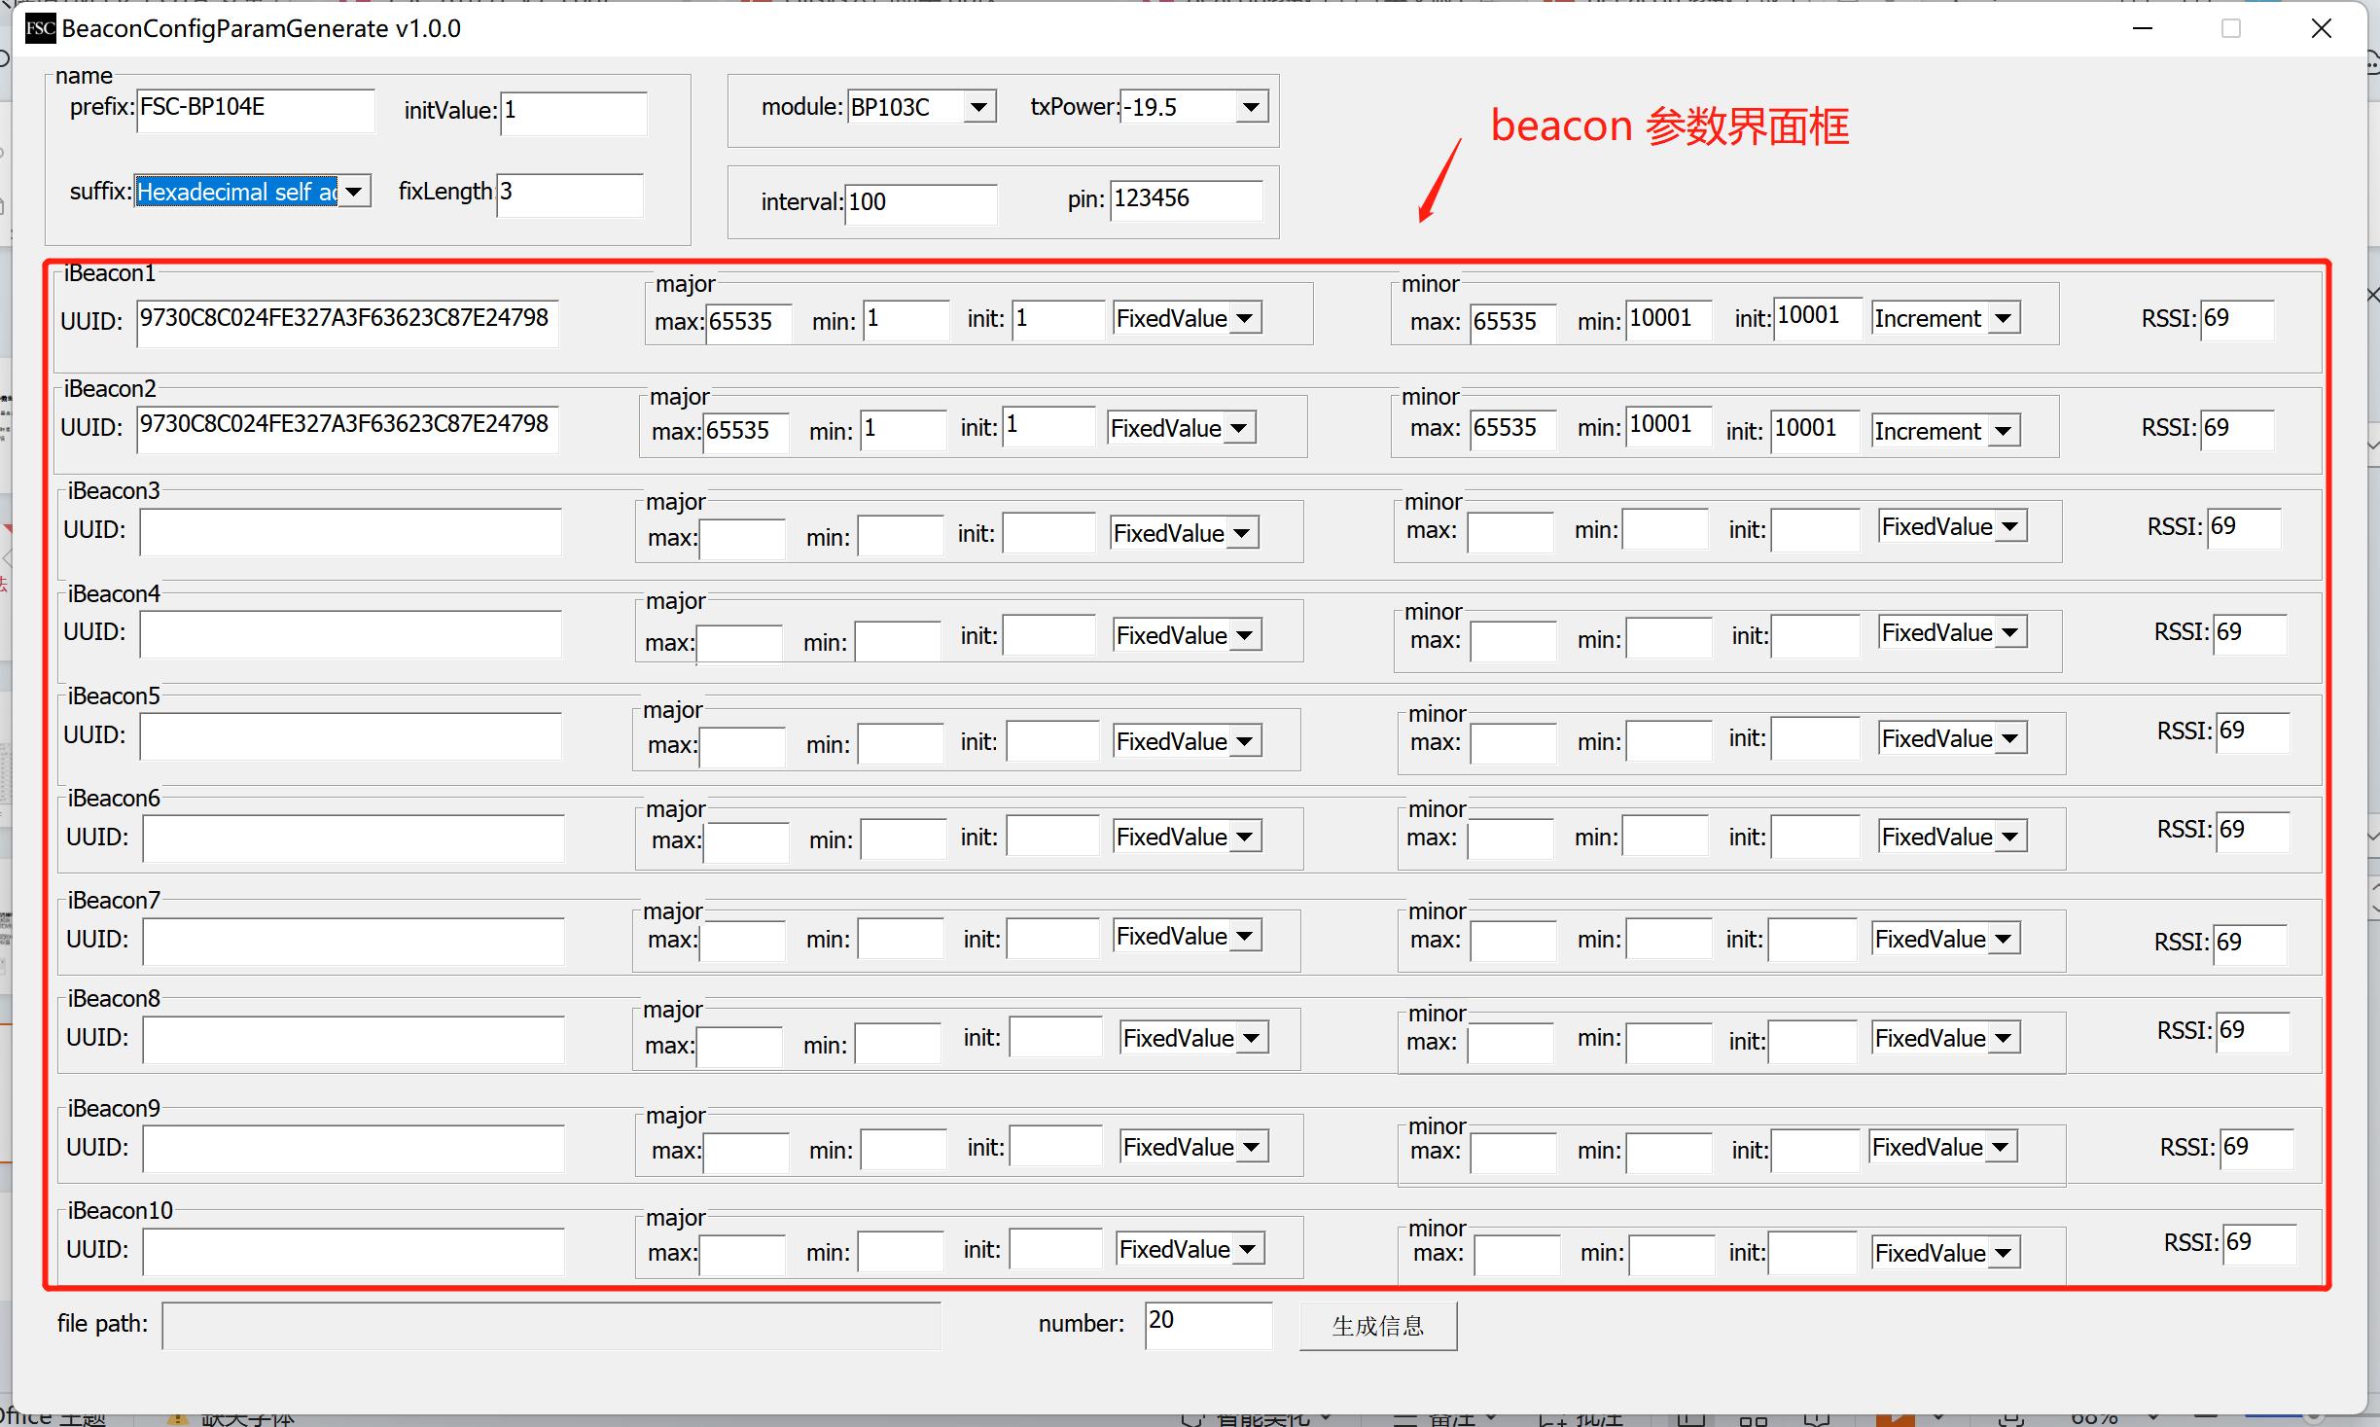
Task: Click the 生成信息 generate button
Action: click(1377, 1326)
